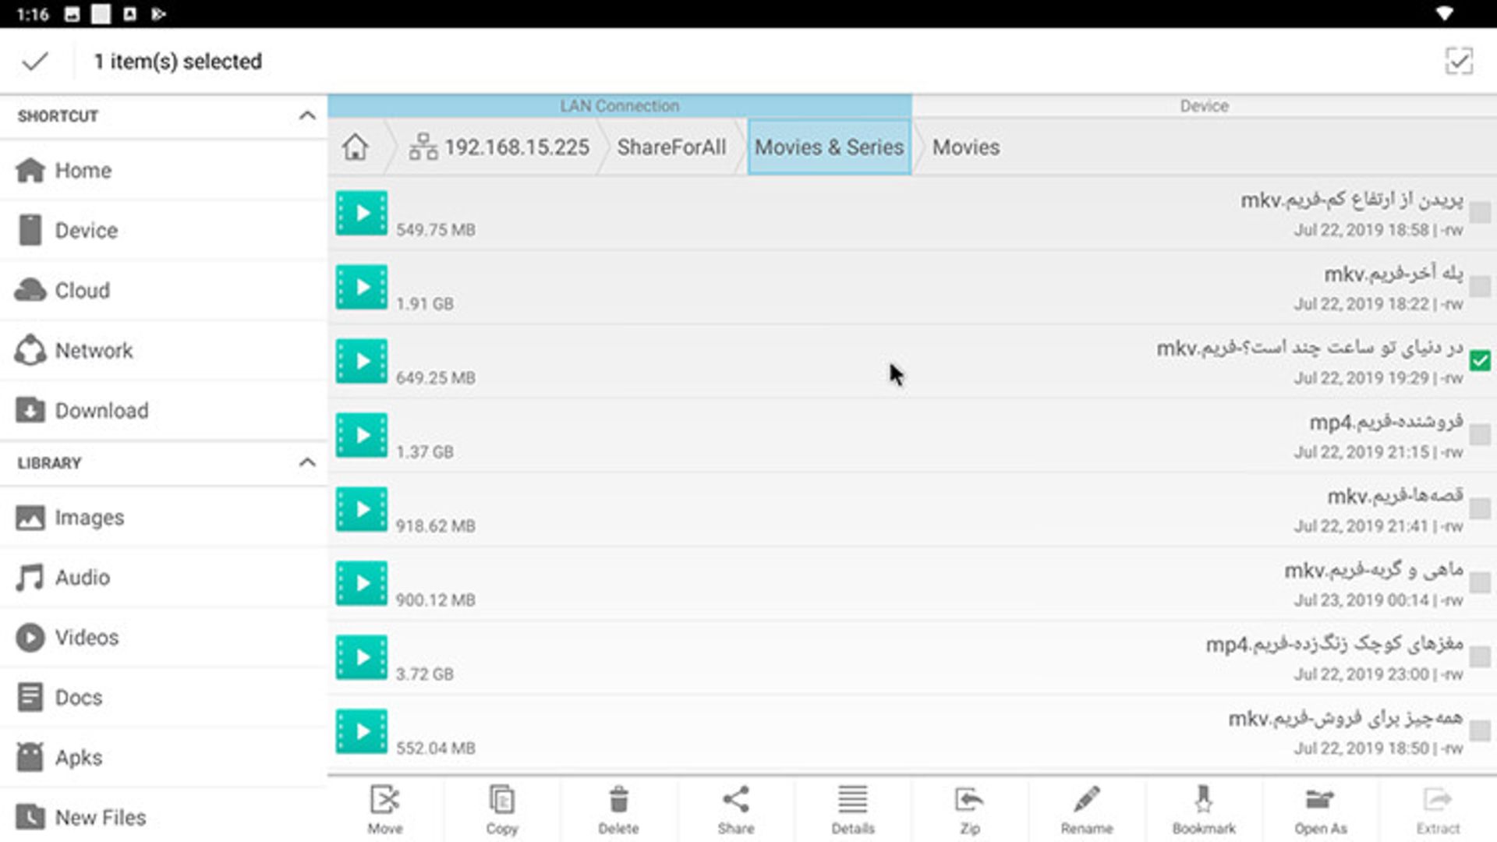Open the Share option in the toolbar

(x=735, y=808)
